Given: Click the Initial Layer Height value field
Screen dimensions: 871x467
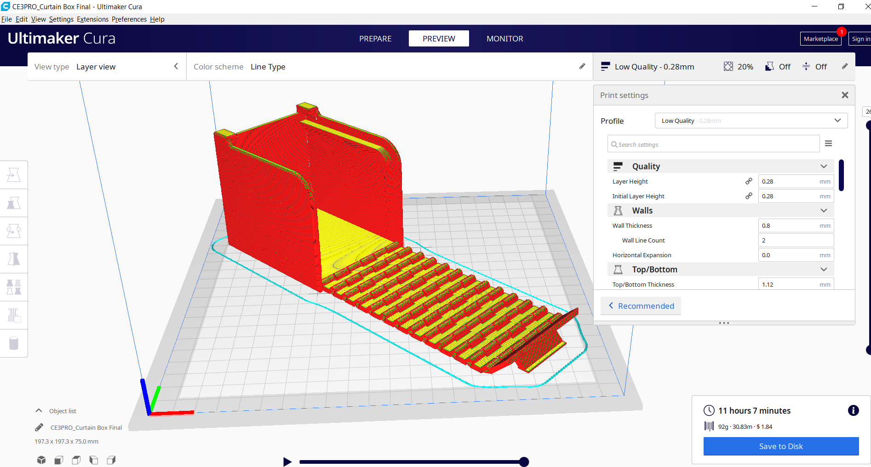Looking at the screenshot, I should pyautogui.click(x=796, y=196).
